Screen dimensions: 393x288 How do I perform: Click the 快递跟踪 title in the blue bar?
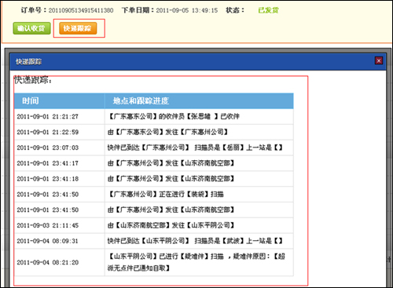click(x=28, y=62)
